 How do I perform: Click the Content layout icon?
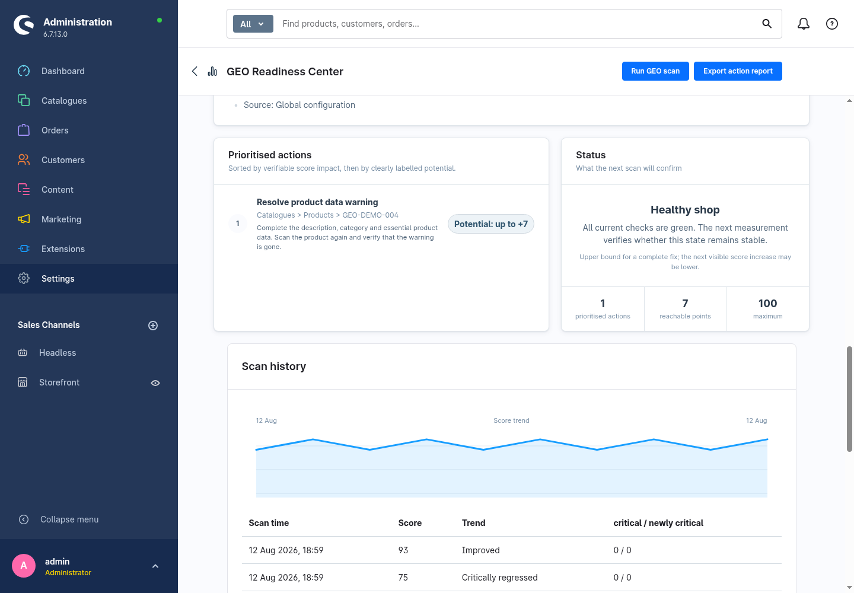(24, 190)
